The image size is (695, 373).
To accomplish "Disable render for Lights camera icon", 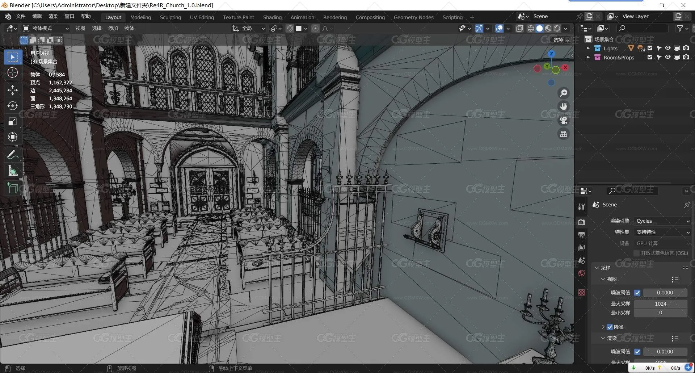I will 686,48.
